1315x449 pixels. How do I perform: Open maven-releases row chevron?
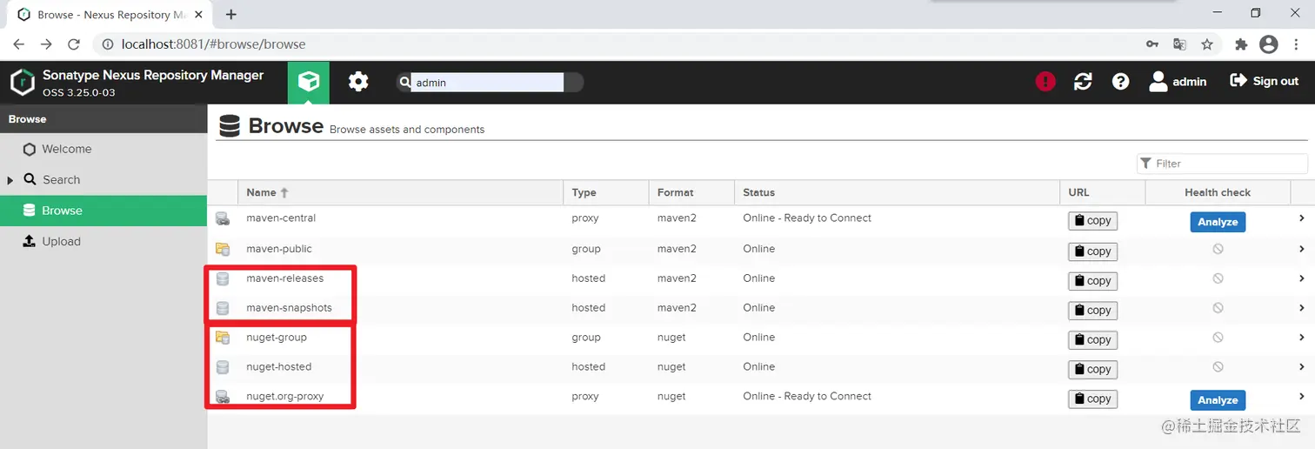1302,278
